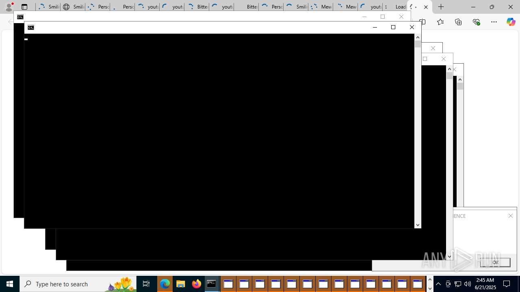Launch Firefox from the taskbar
The width and height of the screenshot is (520, 292).
[196, 284]
